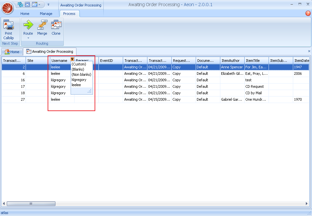This screenshot has height=216, width=312.
Task: Open the Home ribbon tab
Action: 25,14
